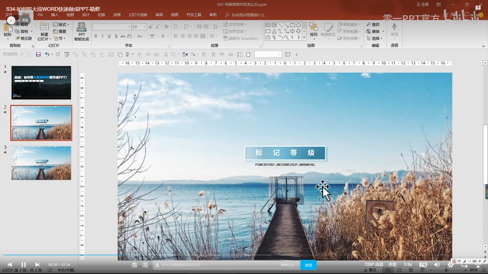
Task: Click the Increase Font Size icon
Action: (x=151, y=27)
